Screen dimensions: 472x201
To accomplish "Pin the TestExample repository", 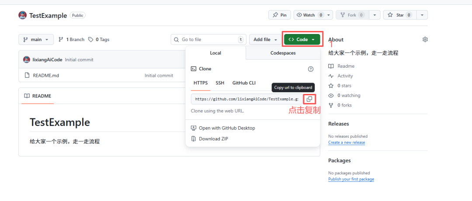I will pyautogui.click(x=279, y=15).
